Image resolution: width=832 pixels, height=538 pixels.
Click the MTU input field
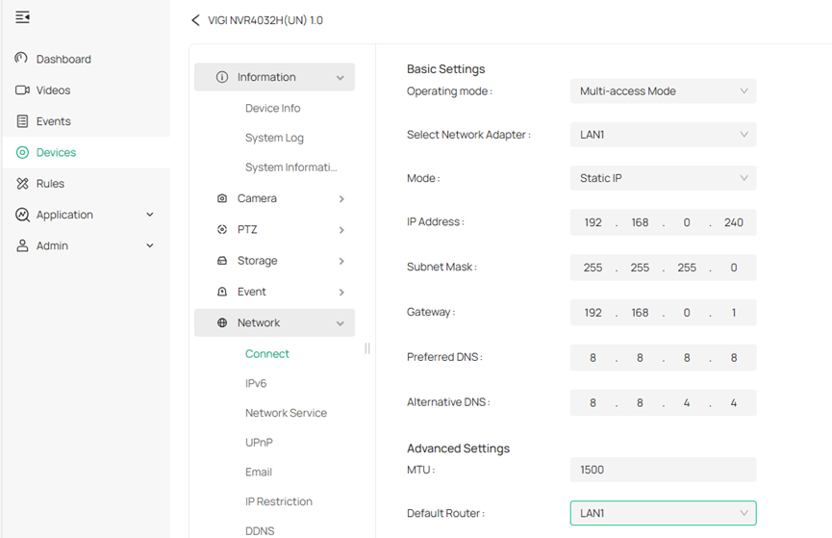663,470
